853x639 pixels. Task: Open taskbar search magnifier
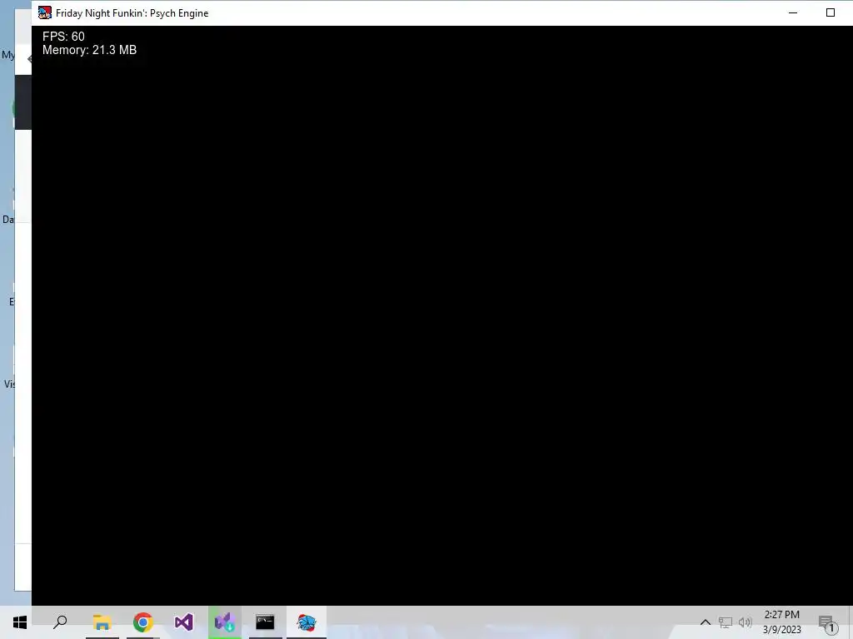coord(60,622)
